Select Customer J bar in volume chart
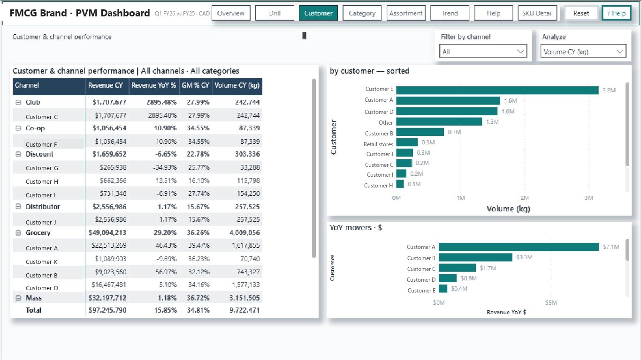641x360 pixels. point(404,153)
